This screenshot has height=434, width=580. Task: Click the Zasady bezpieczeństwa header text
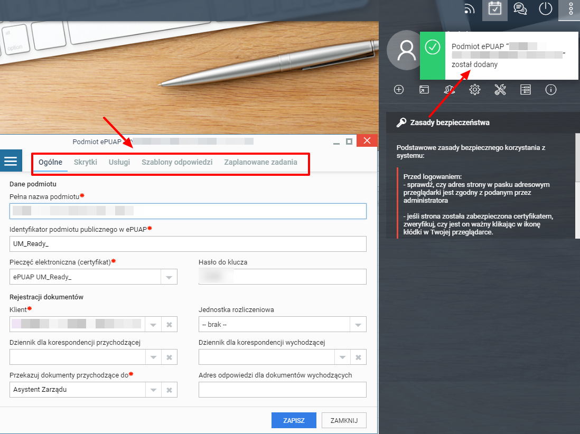pos(450,122)
